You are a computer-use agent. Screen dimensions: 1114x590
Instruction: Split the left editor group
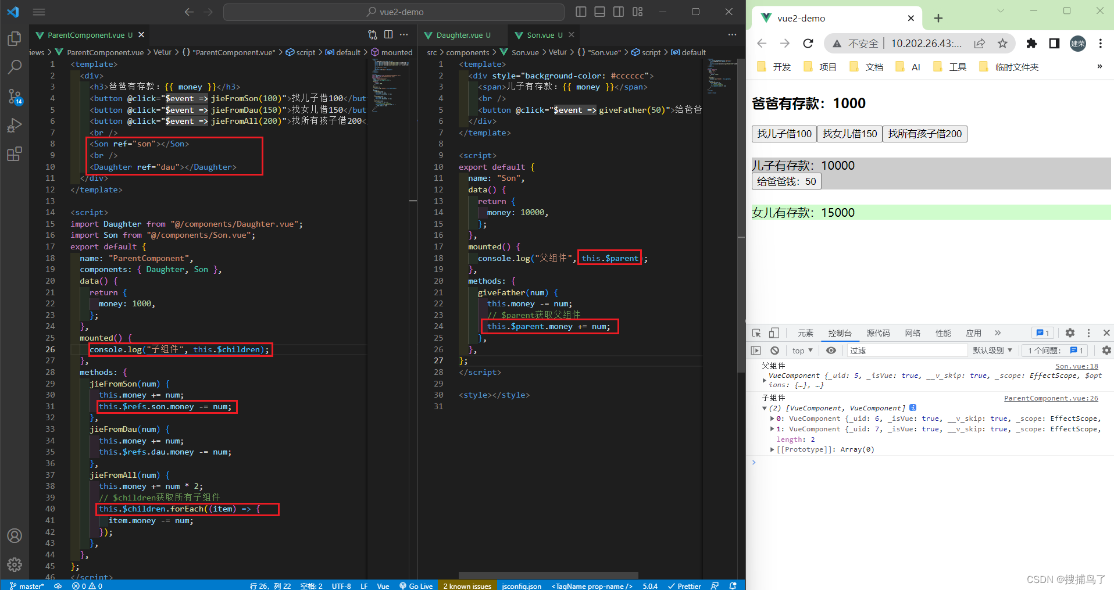pos(388,35)
